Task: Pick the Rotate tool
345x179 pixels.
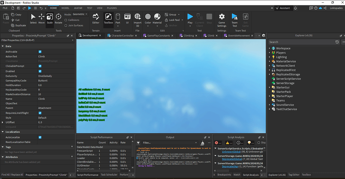Action: [x=58, y=19]
